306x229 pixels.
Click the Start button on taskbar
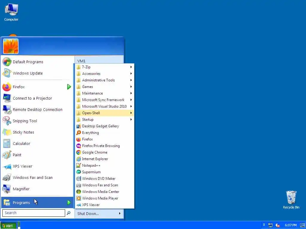[9, 225]
